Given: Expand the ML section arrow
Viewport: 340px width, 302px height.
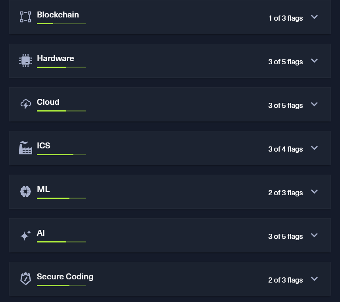Looking at the screenshot, I should tap(314, 191).
